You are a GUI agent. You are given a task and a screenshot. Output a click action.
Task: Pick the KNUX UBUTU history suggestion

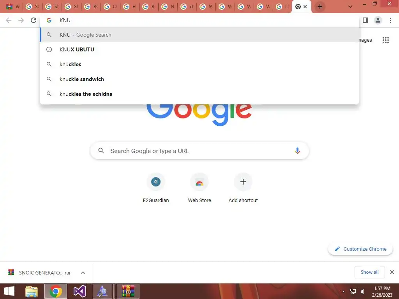click(200, 49)
